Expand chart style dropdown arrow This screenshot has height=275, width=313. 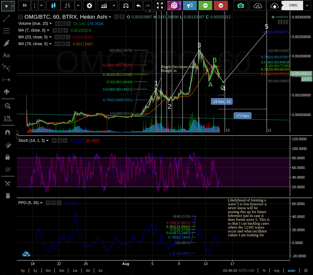click(78, 5)
